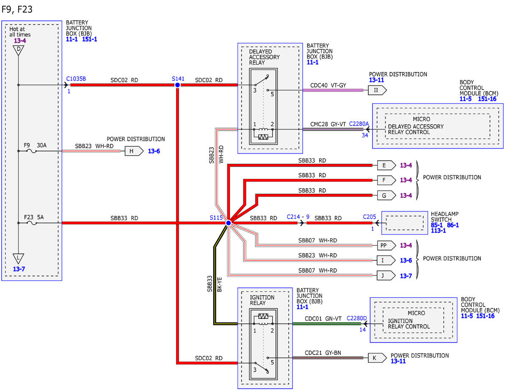Select connector arrow H near F9 fuse
This screenshot has width=508, height=392.
(134, 151)
